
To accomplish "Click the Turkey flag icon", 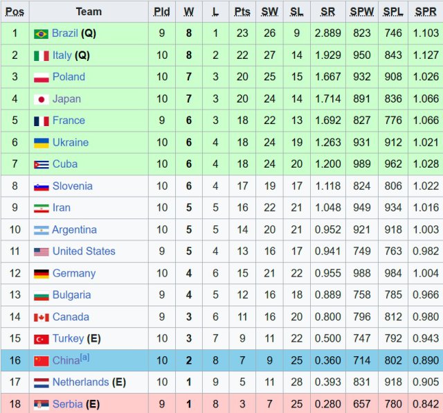I will [41, 340].
